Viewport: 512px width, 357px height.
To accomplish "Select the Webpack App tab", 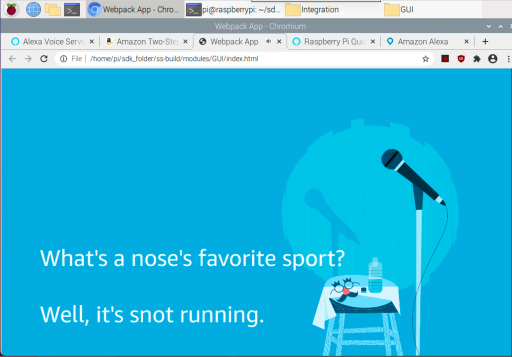I will point(234,41).
